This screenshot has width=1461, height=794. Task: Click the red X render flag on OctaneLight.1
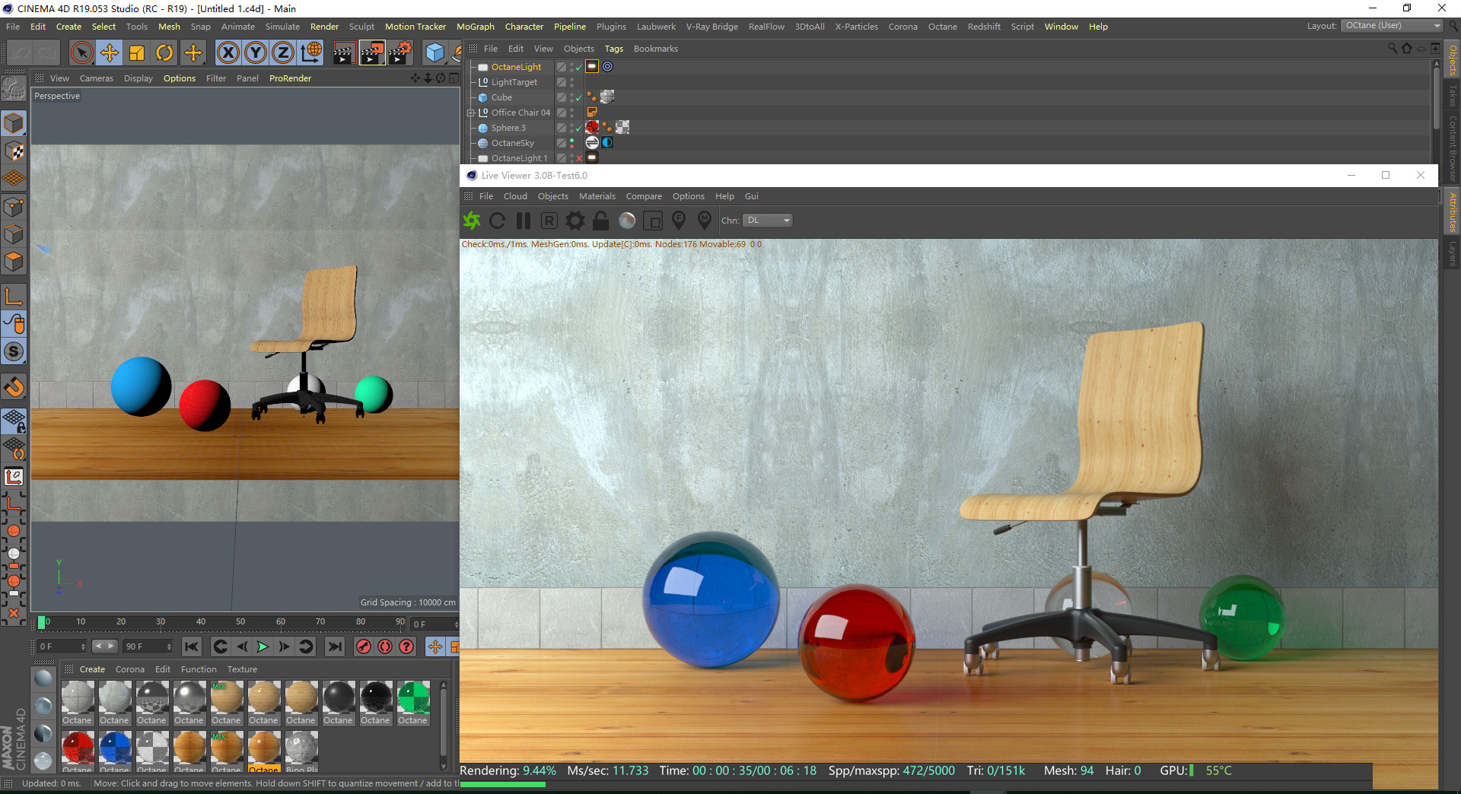(579, 158)
